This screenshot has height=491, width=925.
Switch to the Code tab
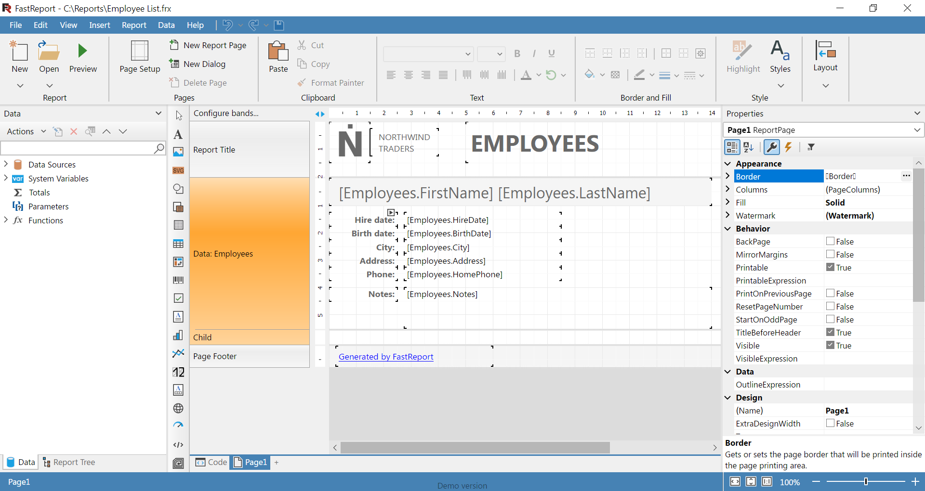point(211,462)
